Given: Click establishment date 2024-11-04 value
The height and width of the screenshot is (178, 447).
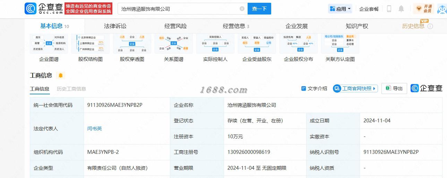Looking at the screenshot, I should click(x=377, y=121).
